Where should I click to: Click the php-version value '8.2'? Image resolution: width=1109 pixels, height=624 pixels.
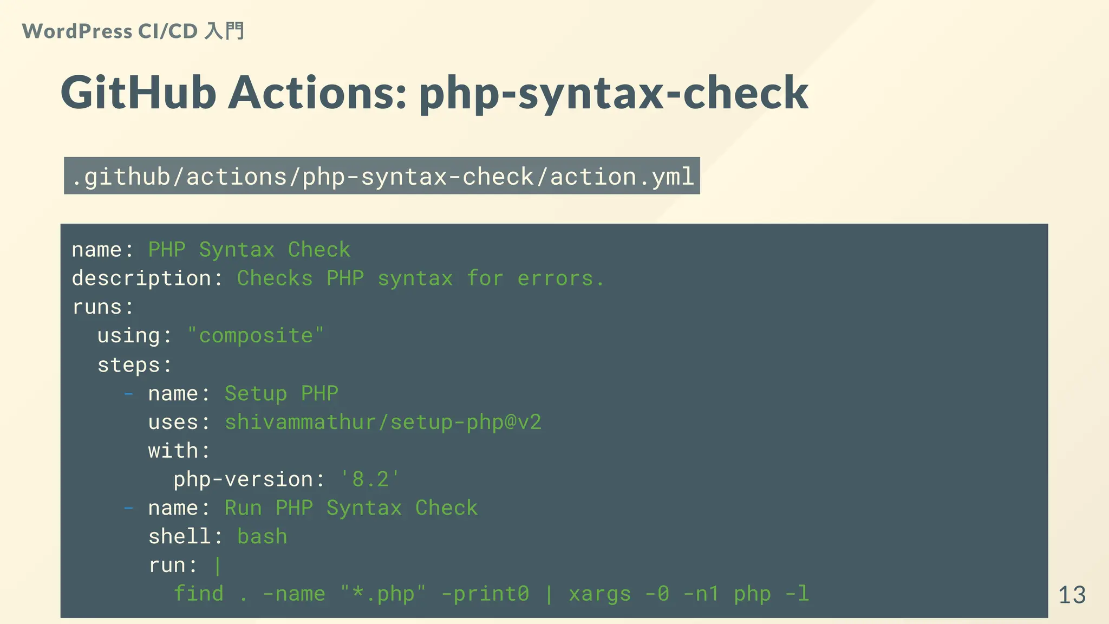(x=370, y=479)
